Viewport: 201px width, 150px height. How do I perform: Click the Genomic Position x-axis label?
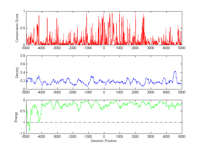[104, 141]
